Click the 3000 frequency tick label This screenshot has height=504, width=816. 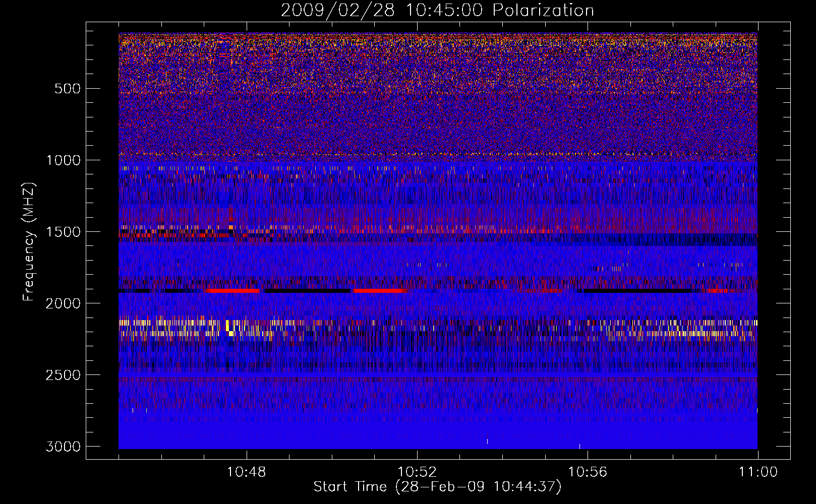click(63, 447)
